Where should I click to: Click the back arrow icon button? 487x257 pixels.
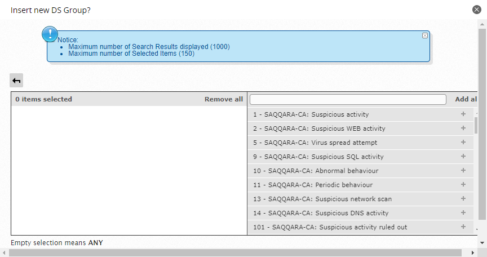16,81
